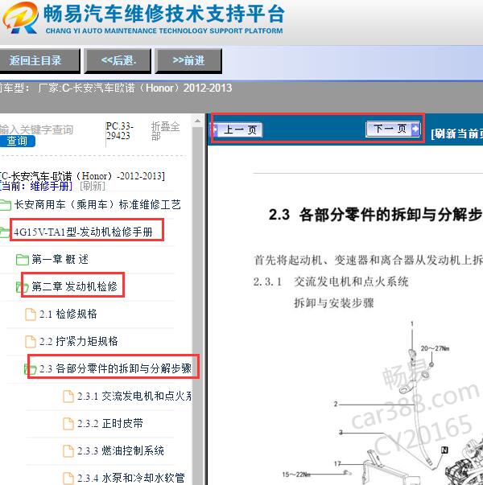Open 2.1 检修规格 page
483x485 pixels.
click(68, 314)
